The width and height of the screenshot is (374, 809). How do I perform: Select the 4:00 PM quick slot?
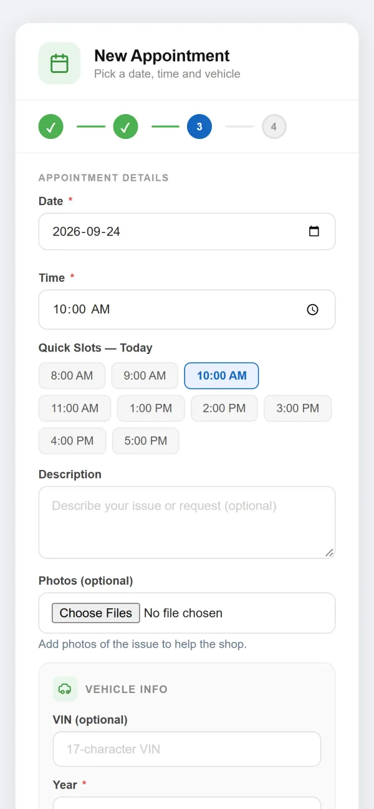(72, 441)
